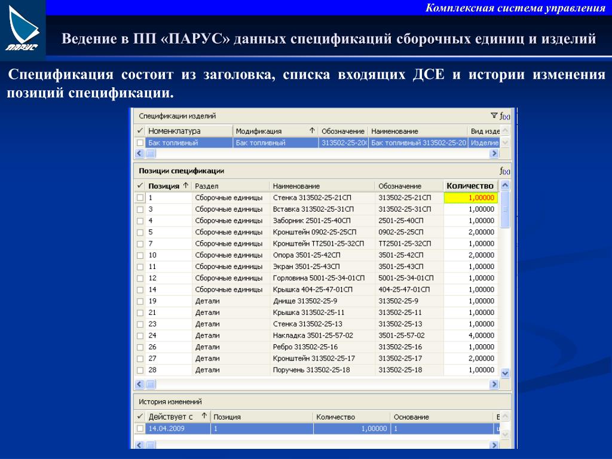
Task: Click down arrow of Позиции спецификации vertical scrollbar
Action: tap(505, 373)
